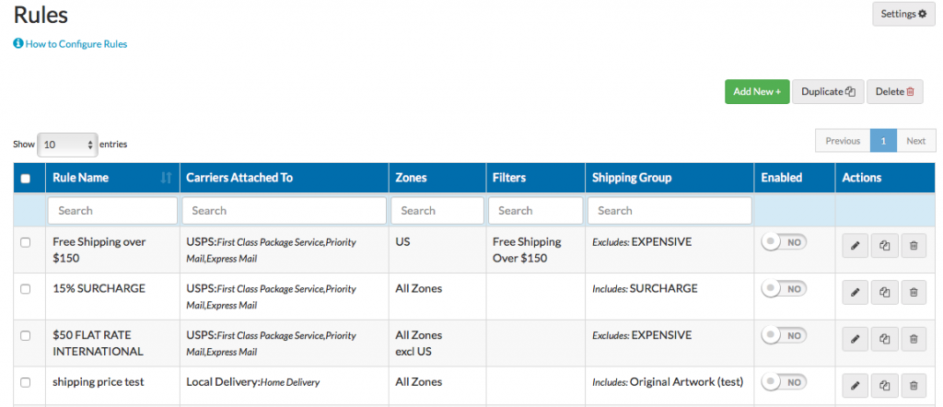The width and height of the screenshot is (943, 407).
Task: Click pencil icon for 15% SURCHARGE rule
Action: click(855, 293)
